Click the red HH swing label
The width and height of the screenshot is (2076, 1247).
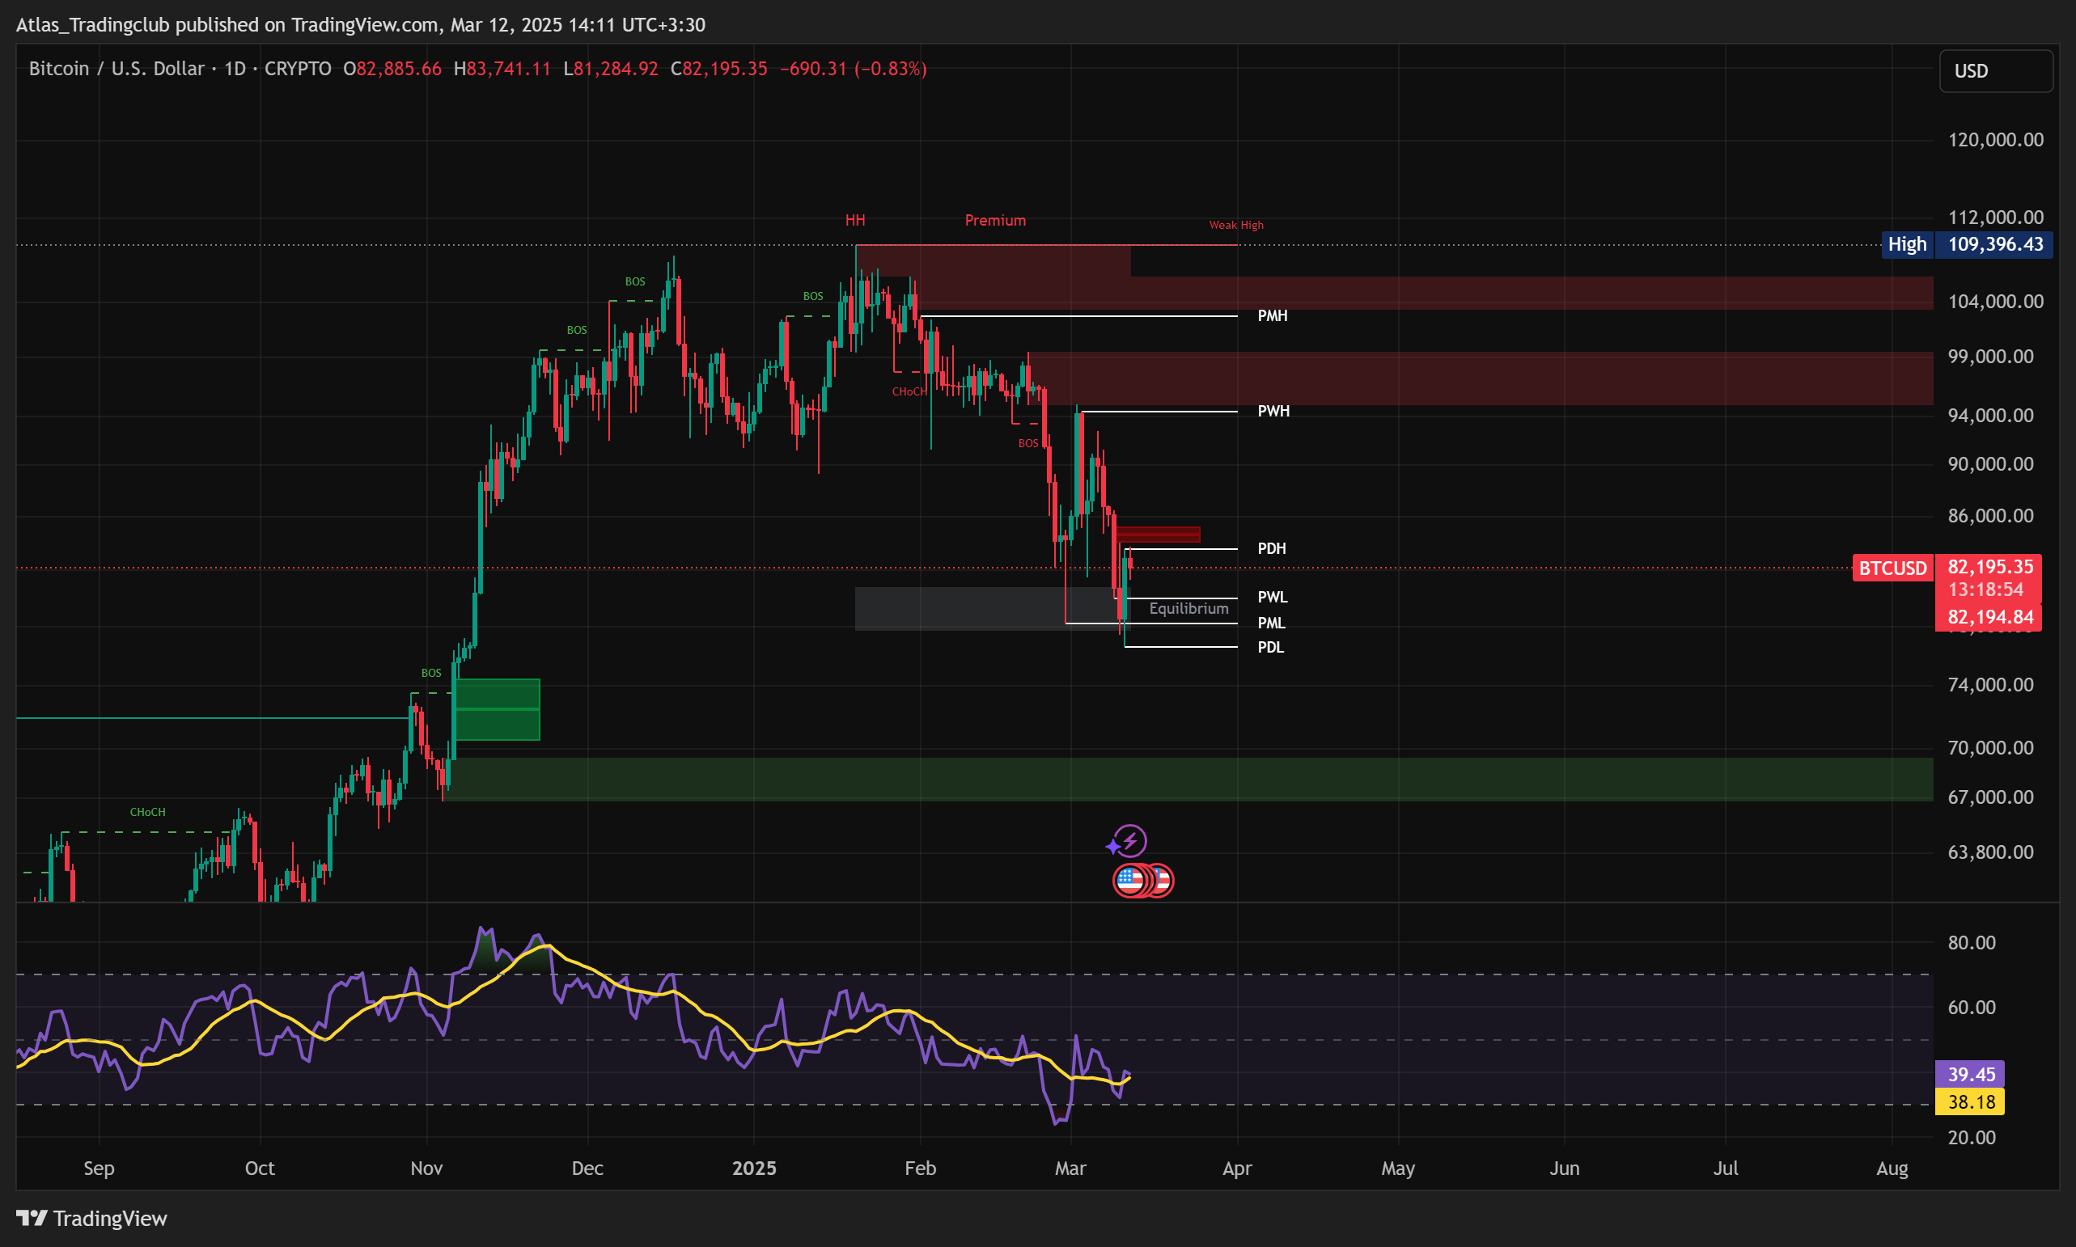tap(855, 220)
